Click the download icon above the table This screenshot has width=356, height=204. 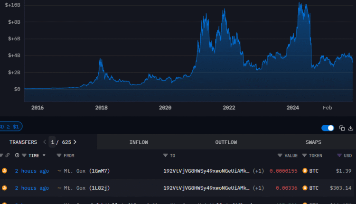click(351, 128)
